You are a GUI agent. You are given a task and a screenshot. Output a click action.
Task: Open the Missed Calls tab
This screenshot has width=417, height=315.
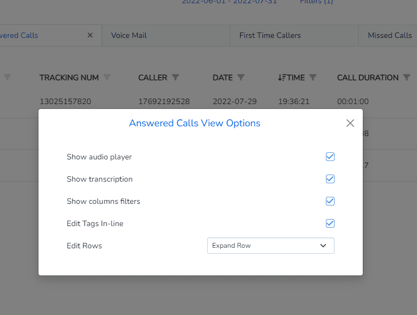coord(389,35)
